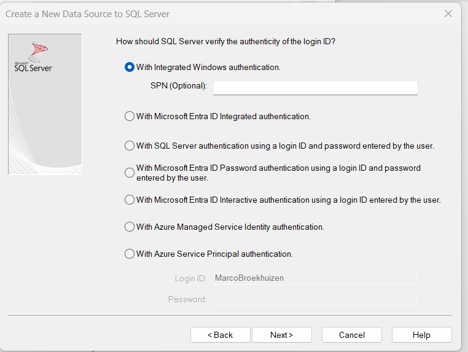Viewport: 468px width, 352px height.
Task: Click the "SPN (Optional):" label
Action: [179, 86]
